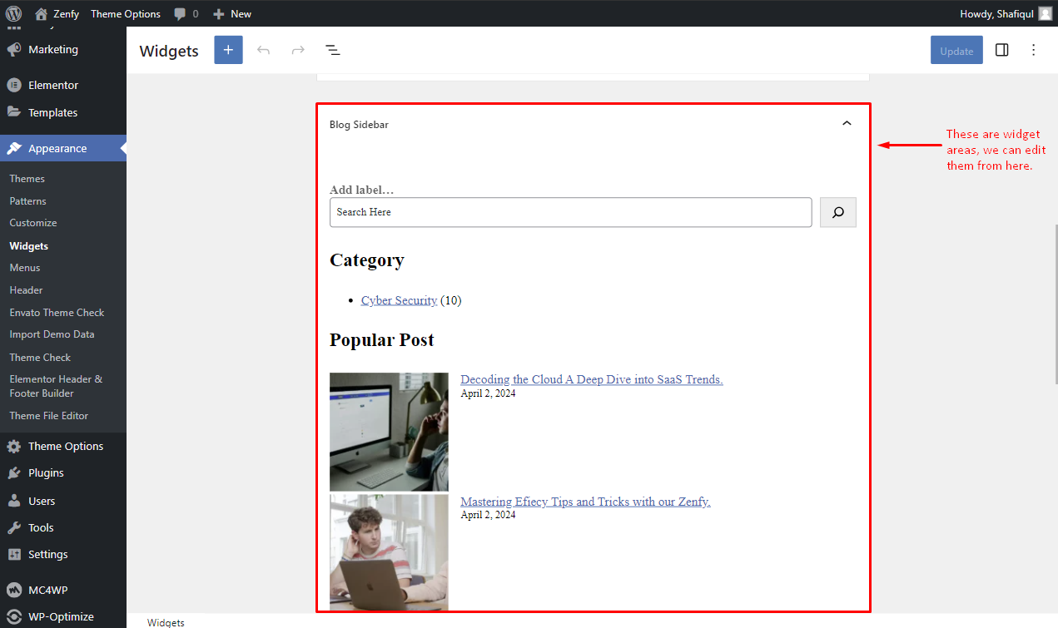Select the Category heading
Image resolution: width=1058 pixels, height=628 pixels.
pos(367,260)
